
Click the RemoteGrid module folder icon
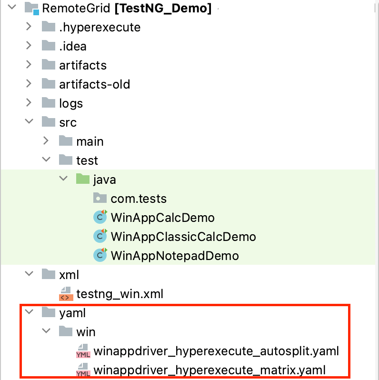click(31, 8)
